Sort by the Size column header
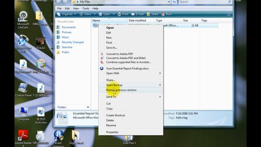This screenshot has height=147, width=261. pyautogui.click(x=191, y=20)
